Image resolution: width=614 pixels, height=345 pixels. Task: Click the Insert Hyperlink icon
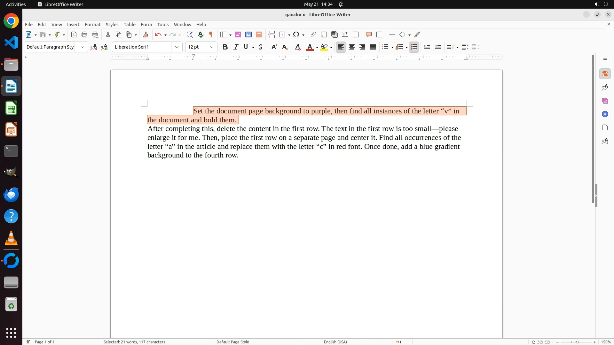click(x=313, y=34)
